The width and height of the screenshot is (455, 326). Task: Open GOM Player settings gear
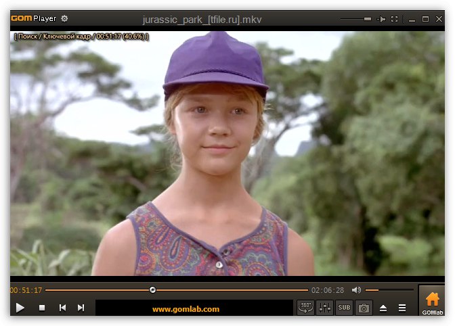64,18
